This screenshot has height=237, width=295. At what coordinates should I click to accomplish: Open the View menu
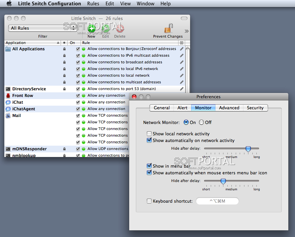tap(126, 4)
